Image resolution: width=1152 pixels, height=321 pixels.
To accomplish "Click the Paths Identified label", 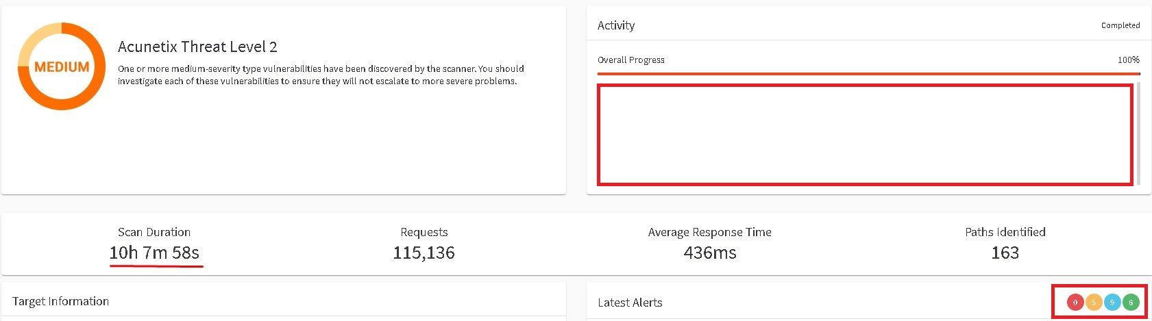I will 1005,232.
